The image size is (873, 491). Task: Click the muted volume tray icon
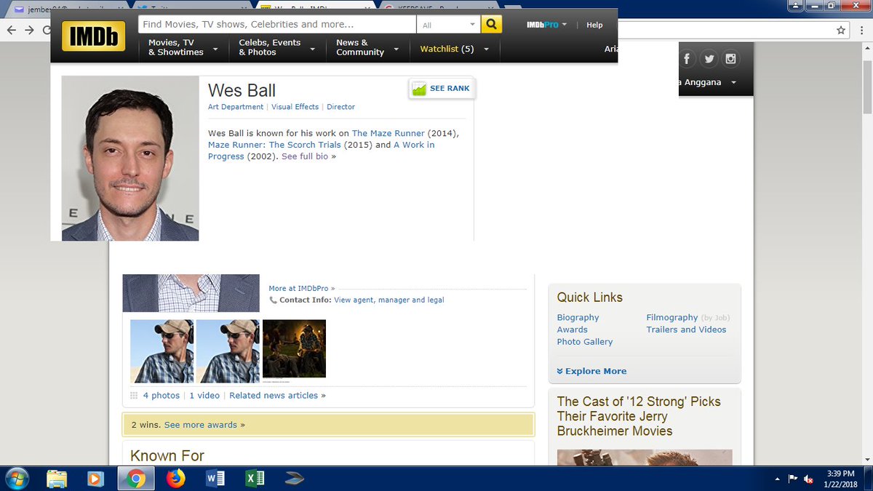point(809,479)
